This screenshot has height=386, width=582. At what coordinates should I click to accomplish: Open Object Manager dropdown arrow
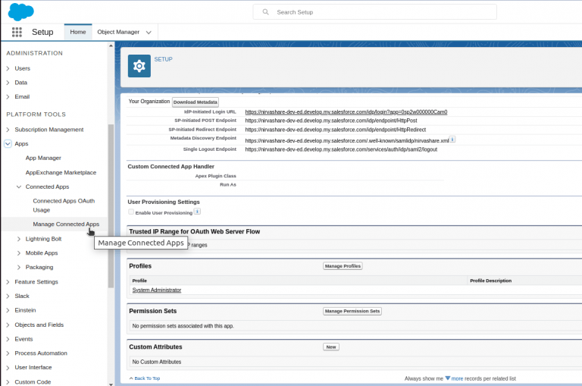[x=149, y=33]
